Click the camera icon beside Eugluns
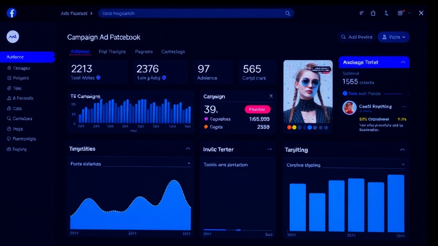438x246 pixels. (9, 149)
